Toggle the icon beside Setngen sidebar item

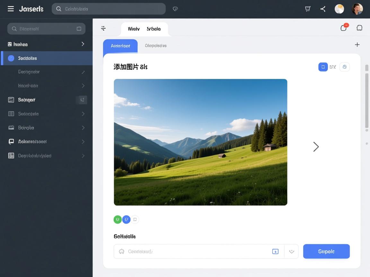tap(82, 100)
